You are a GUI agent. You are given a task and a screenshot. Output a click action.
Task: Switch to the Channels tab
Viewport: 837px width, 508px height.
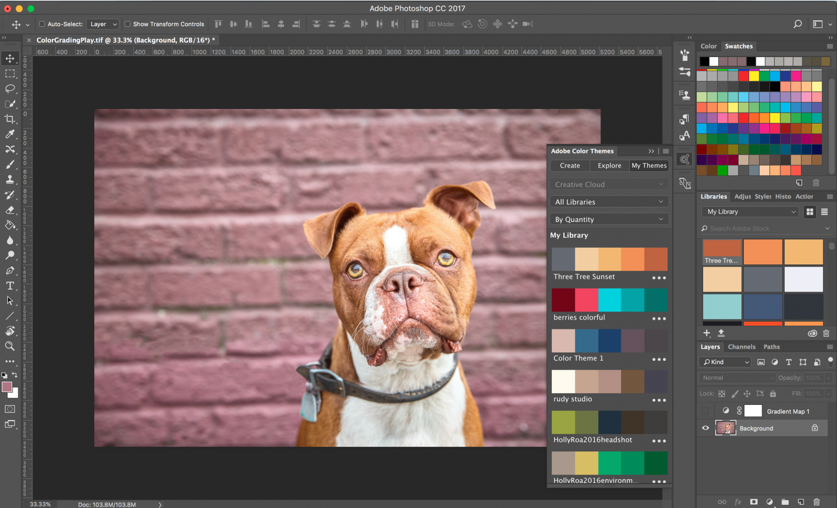(742, 346)
